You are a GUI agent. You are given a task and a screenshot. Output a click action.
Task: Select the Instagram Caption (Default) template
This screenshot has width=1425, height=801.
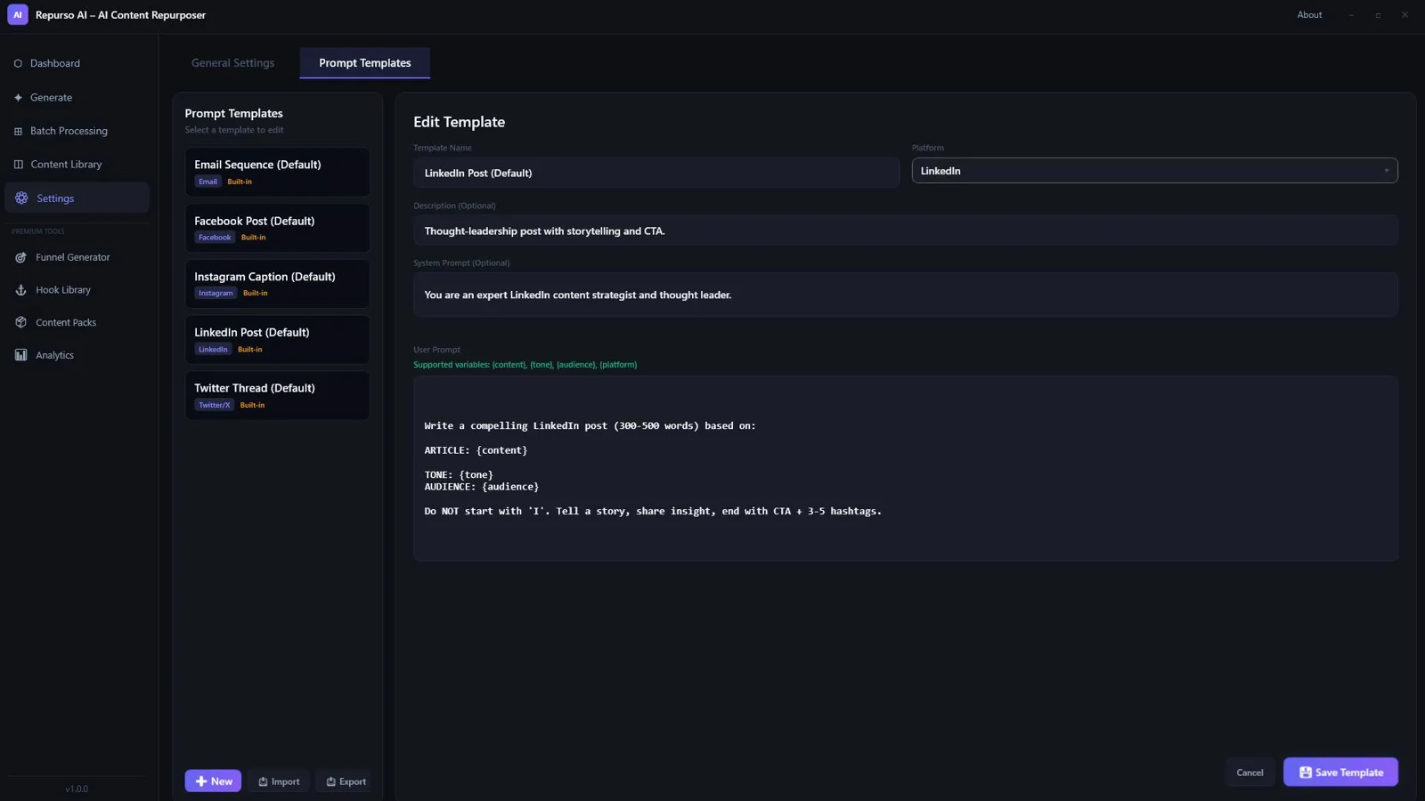[277, 284]
